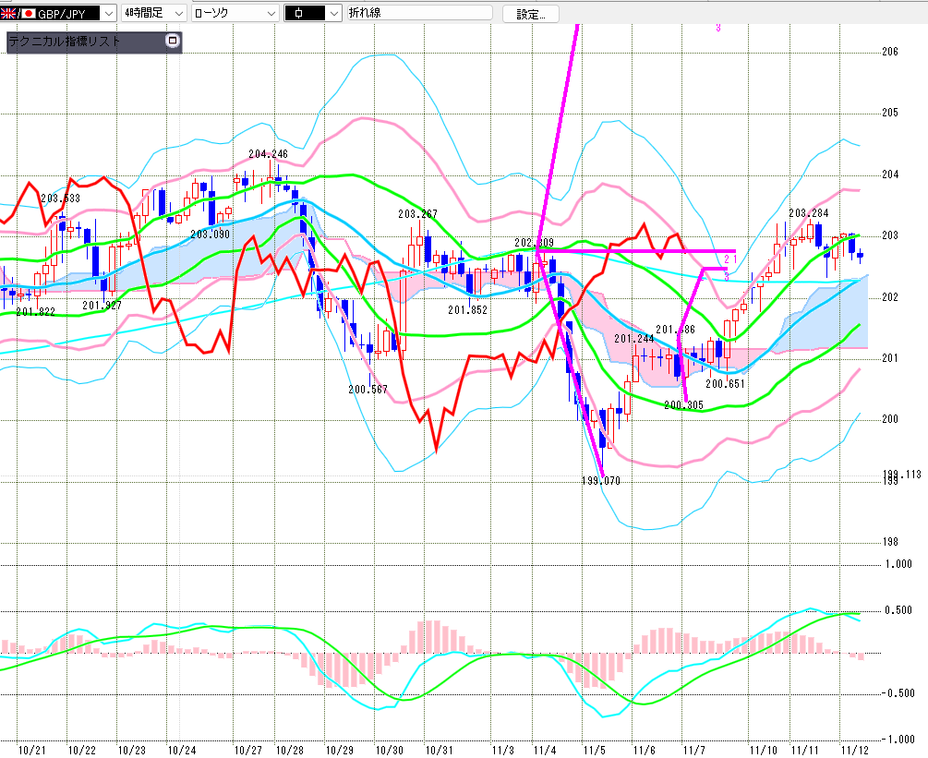Viewport: 928px width, 758px height.
Task: Click the 204.246 high price label
Action: coord(268,154)
